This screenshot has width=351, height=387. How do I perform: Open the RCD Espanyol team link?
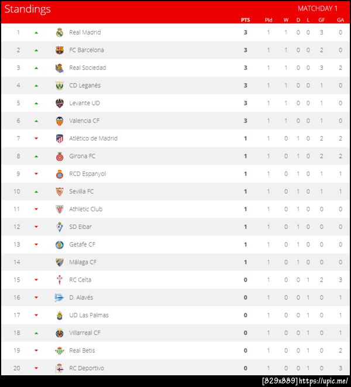(x=87, y=174)
